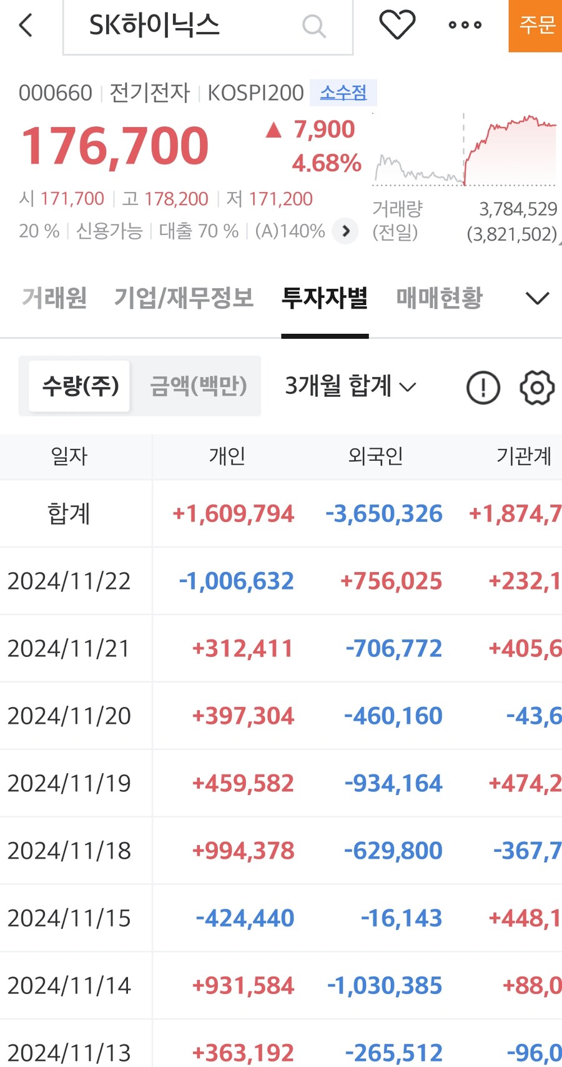Viewport: 562px width, 1067px height.
Task: Tap 외국인 value -934,164
Action: (x=393, y=784)
